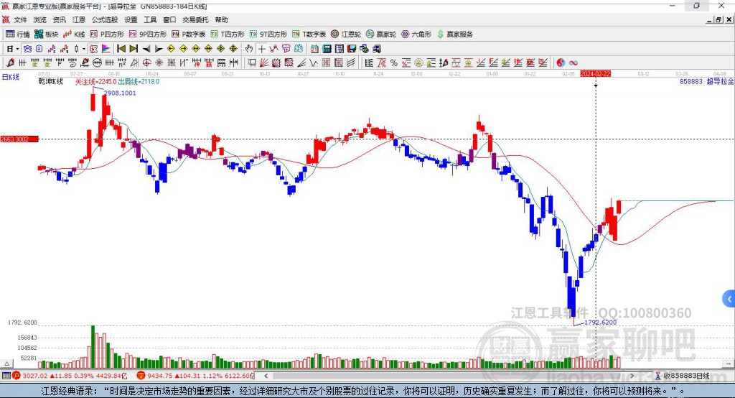Click the calendar date icon

pos(314,49)
